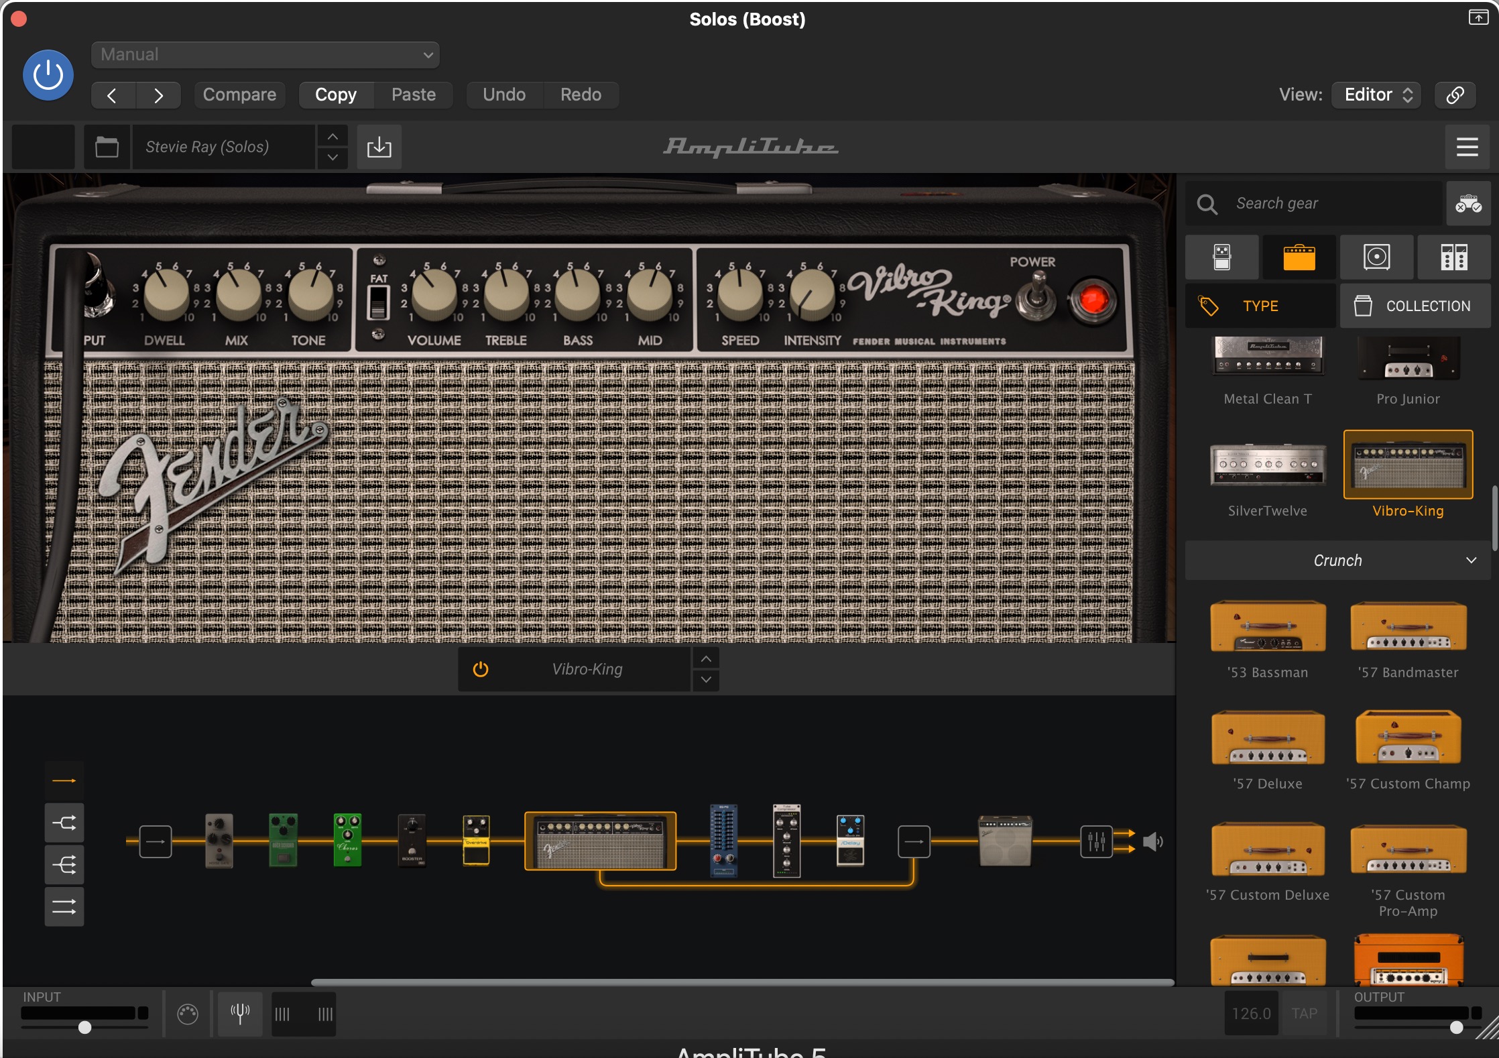The width and height of the screenshot is (1499, 1058).
Task: Select the black Booster pedal in chain
Action: point(412,841)
